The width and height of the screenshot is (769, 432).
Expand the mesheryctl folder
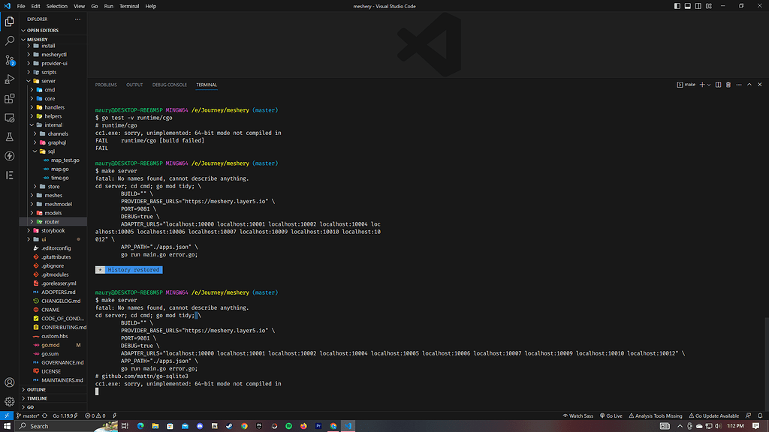53,54
